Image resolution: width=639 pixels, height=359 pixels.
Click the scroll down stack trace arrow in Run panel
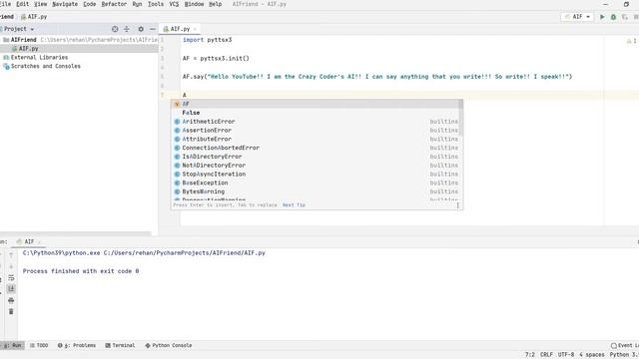(x=11, y=266)
